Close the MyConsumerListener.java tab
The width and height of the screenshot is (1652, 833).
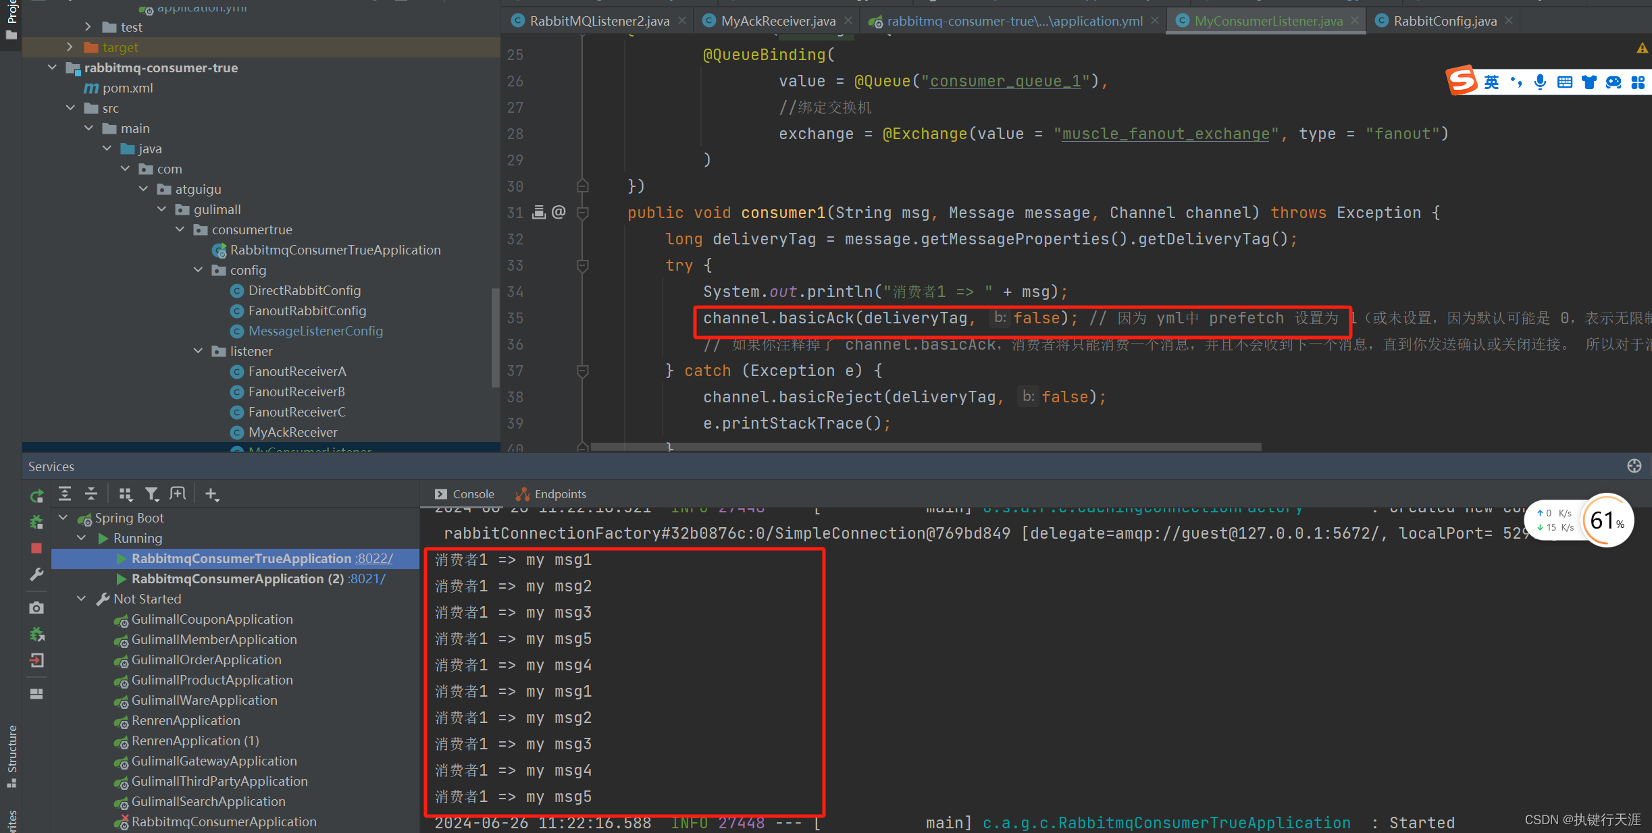click(1355, 21)
